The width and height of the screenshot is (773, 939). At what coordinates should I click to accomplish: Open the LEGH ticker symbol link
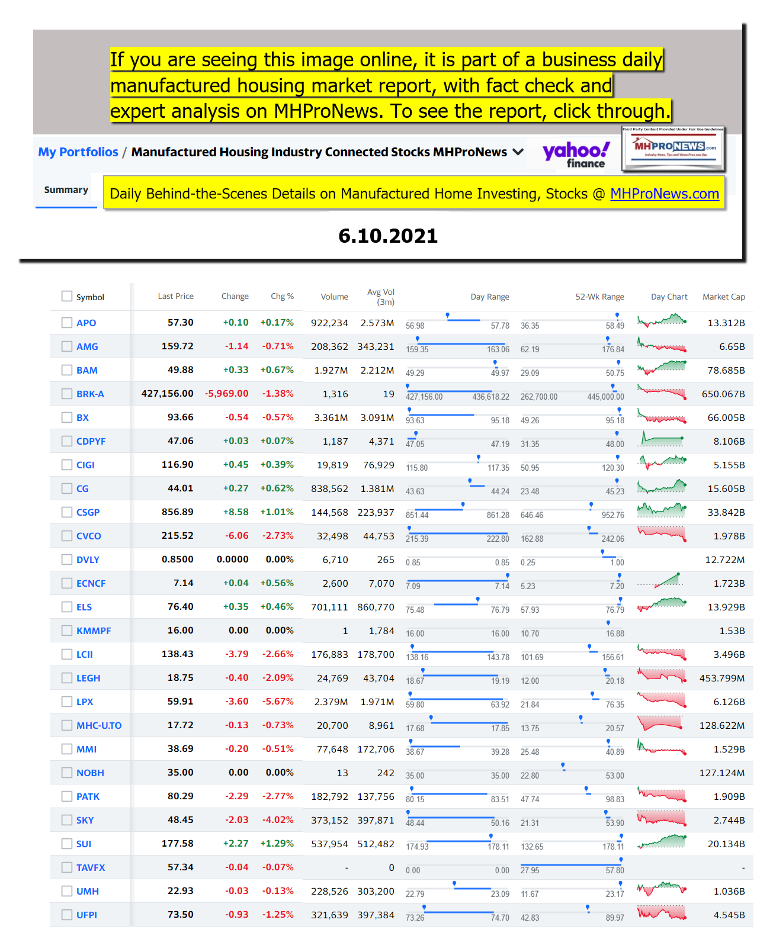[88, 678]
